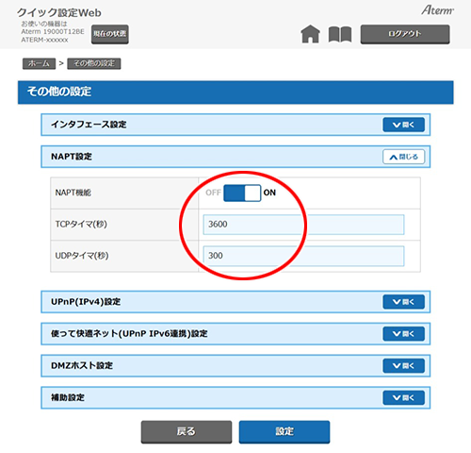Screen dimensions: 471x453
Task: Expand the インタフェース設定 section
Action: [x=403, y=125]
